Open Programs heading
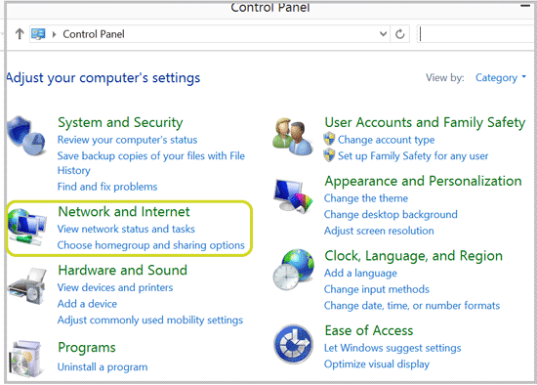537x385 pixels. click(87, 348)
